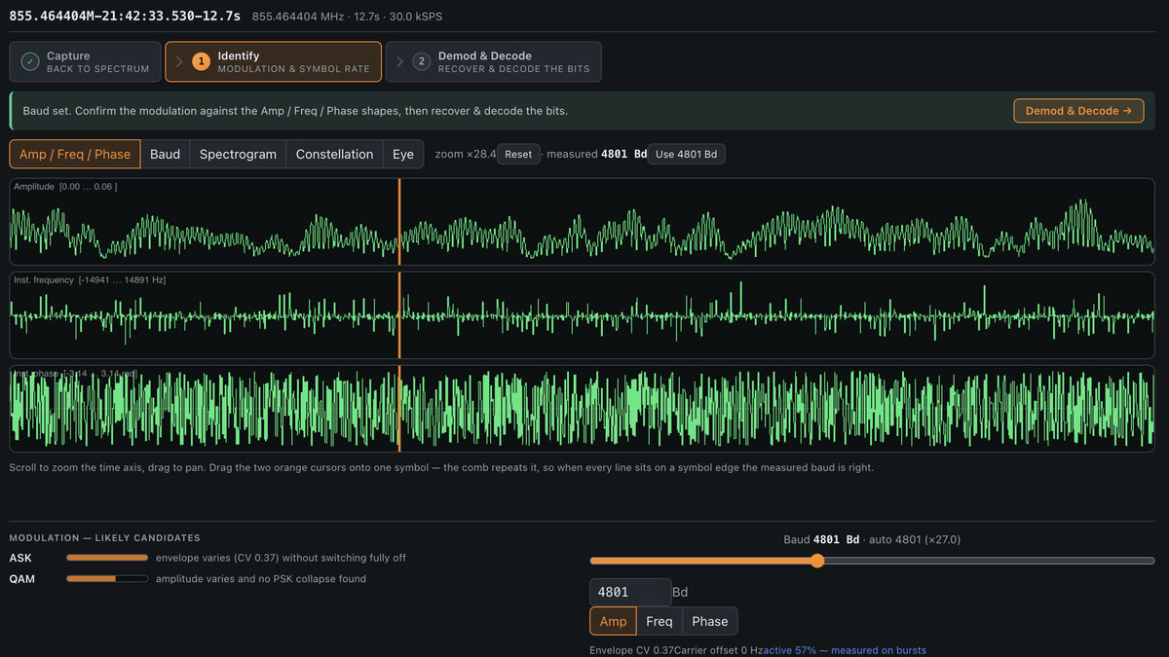1169x657 pixels.
Task: Click the orange cursor in Amplitude plot
Action: click(399, 222)
